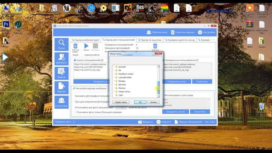
Task: Expand the FB folder node
Action: [114, 70]
